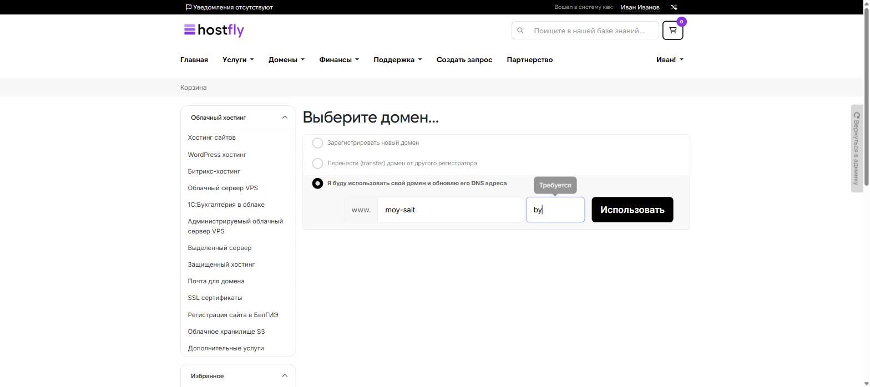
Task: Click the domain zone field 'by'
Action: [x=555, y=210]
